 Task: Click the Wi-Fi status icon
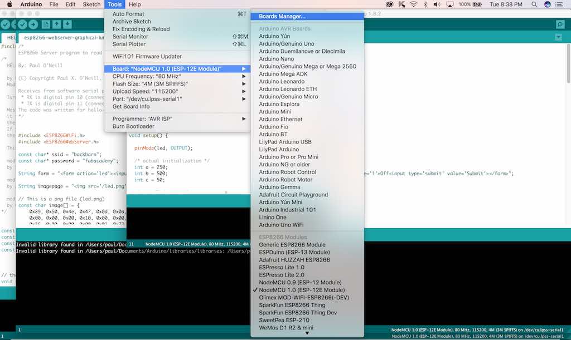click(x=413, y=4)
